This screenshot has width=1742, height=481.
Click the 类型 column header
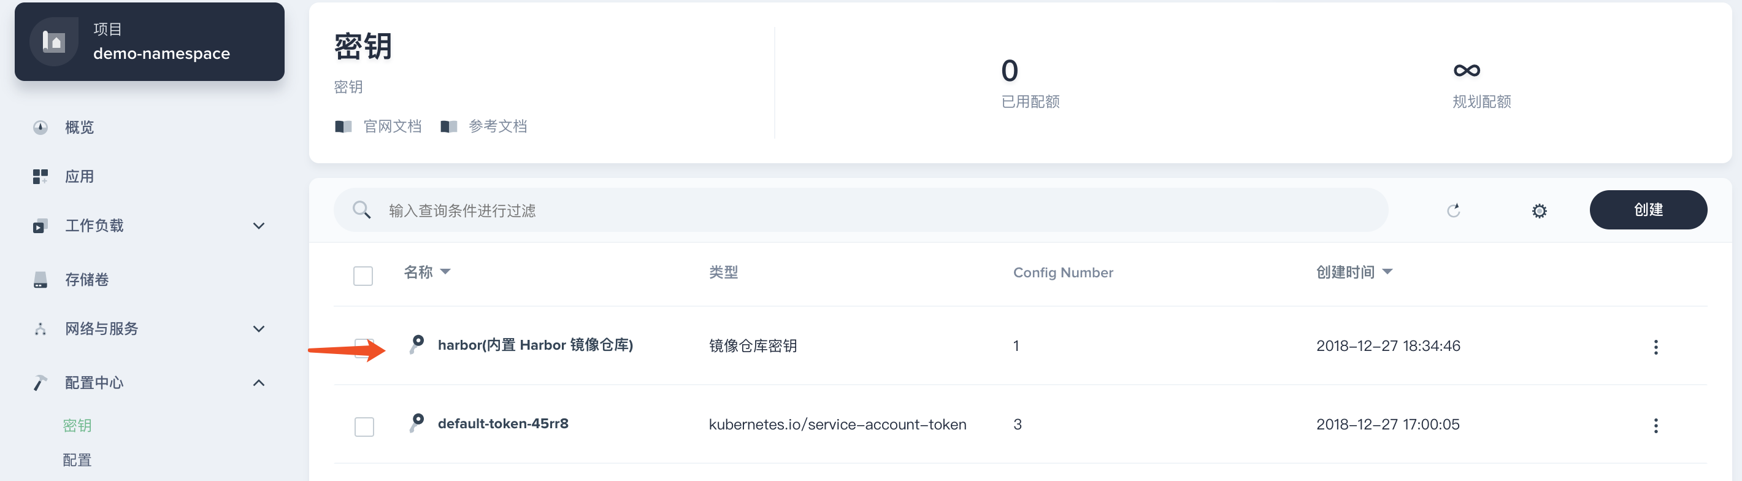coord(724,272)
